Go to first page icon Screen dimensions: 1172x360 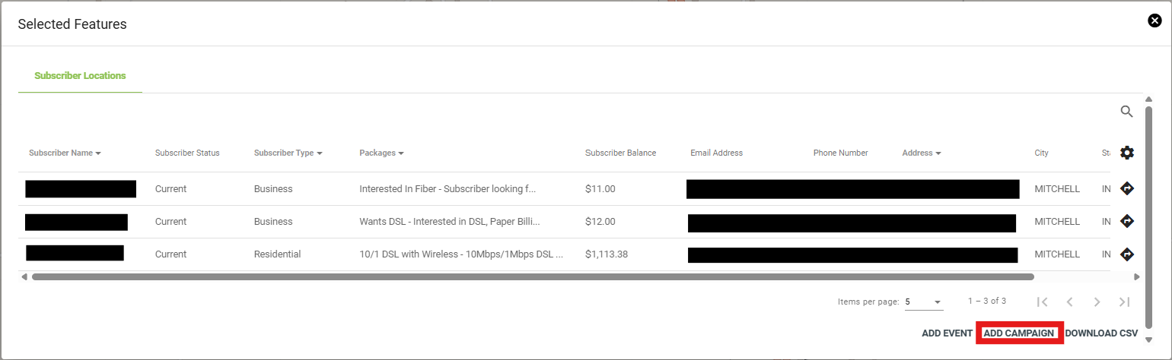point(1043,302)
